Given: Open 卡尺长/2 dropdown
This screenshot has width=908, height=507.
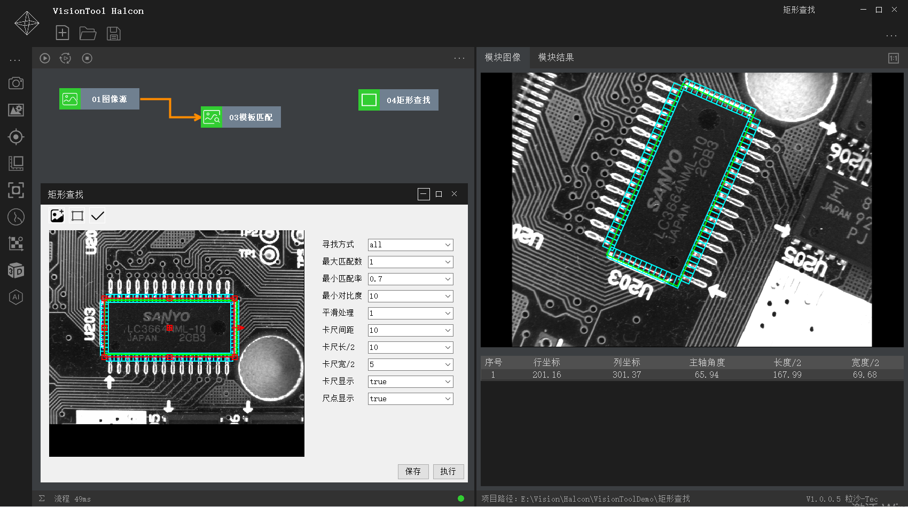Looking at the screenshot, I should [411, 347].
